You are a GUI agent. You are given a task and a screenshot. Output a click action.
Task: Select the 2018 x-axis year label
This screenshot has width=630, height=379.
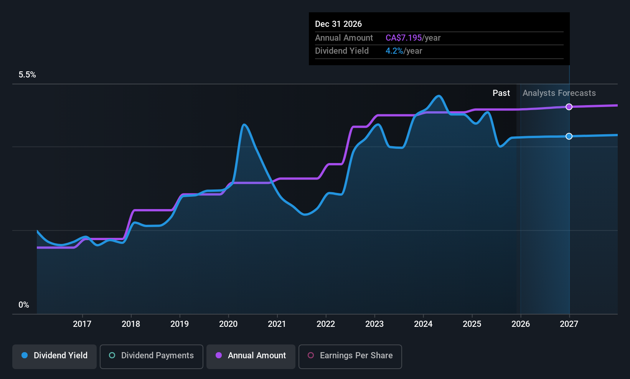coord(131,324)
